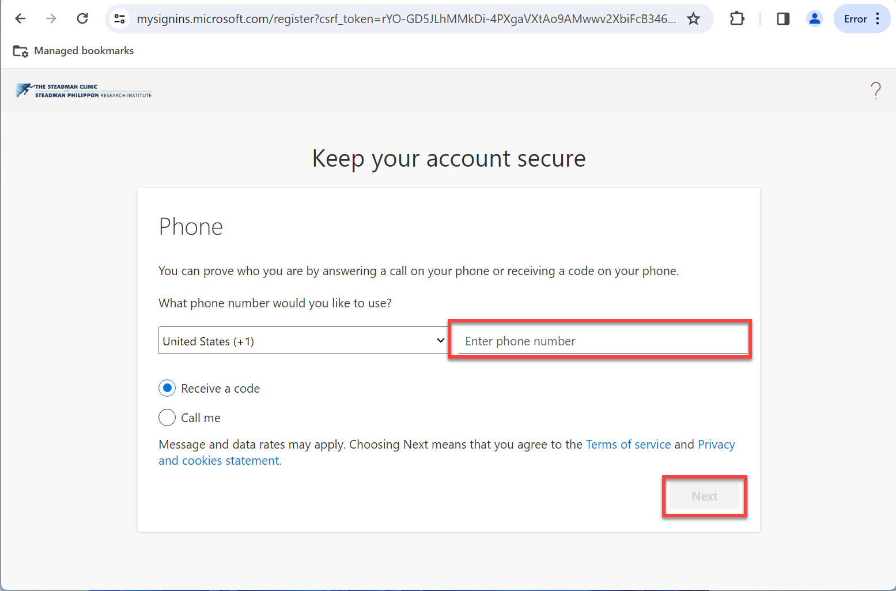Open the Chrome menu next to Error
Image resolution: width=896 pixels, height=591 pixels.
click(878, 18)
